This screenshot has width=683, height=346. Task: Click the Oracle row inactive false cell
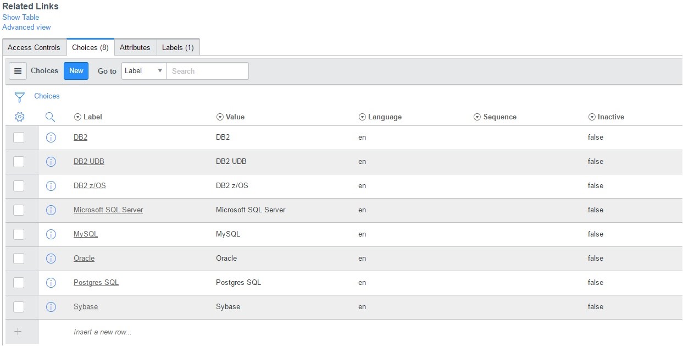click(596, 258)
